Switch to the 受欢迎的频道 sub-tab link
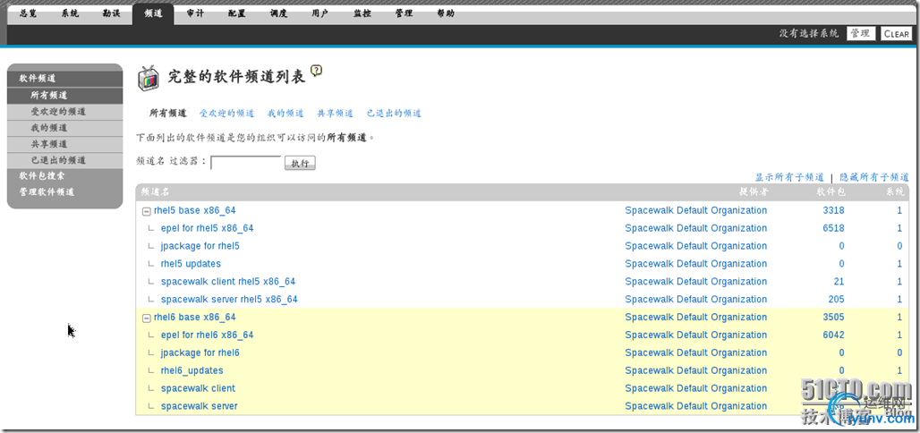Viewport: 920px width, 433px height. coord(226,114)
